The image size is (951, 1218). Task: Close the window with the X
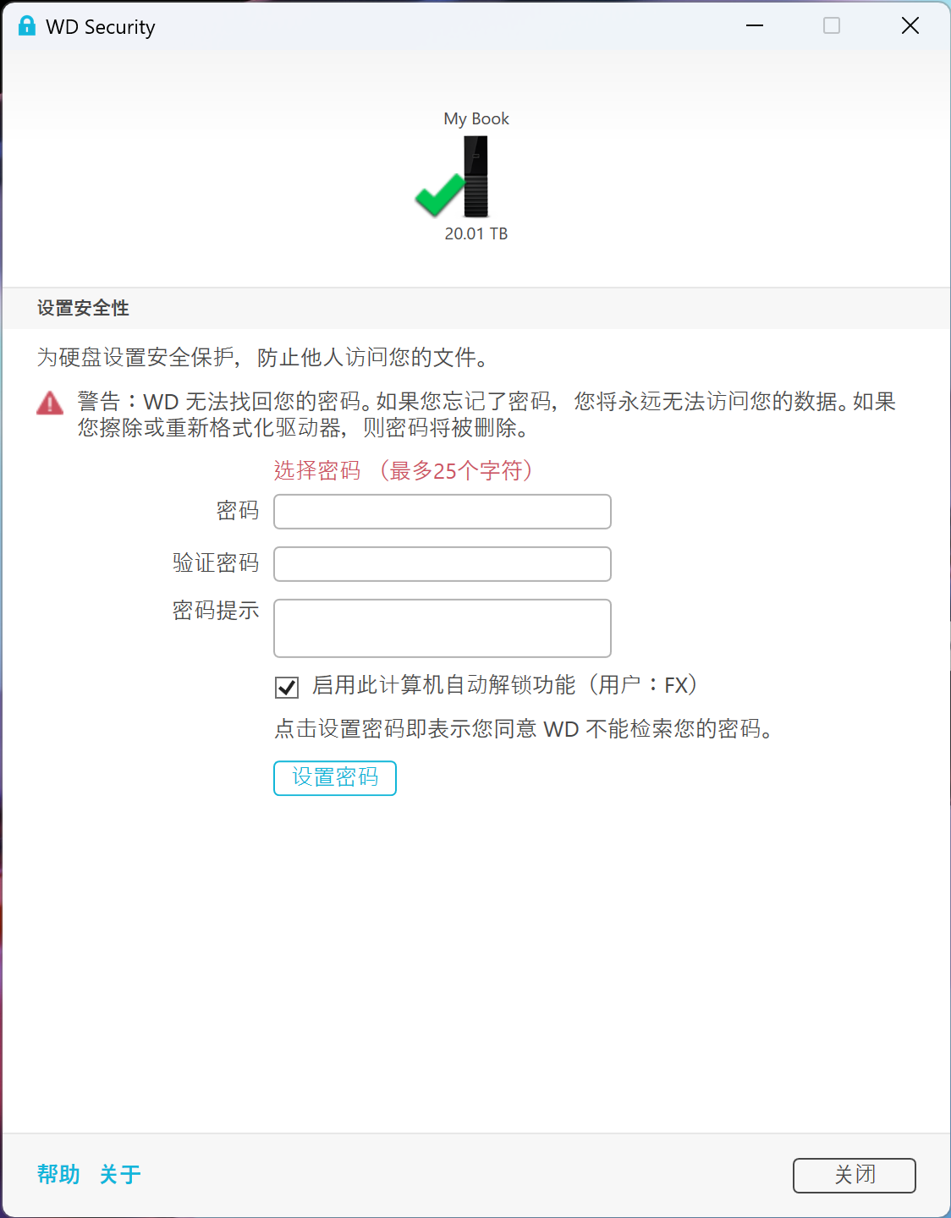(910, 26)
